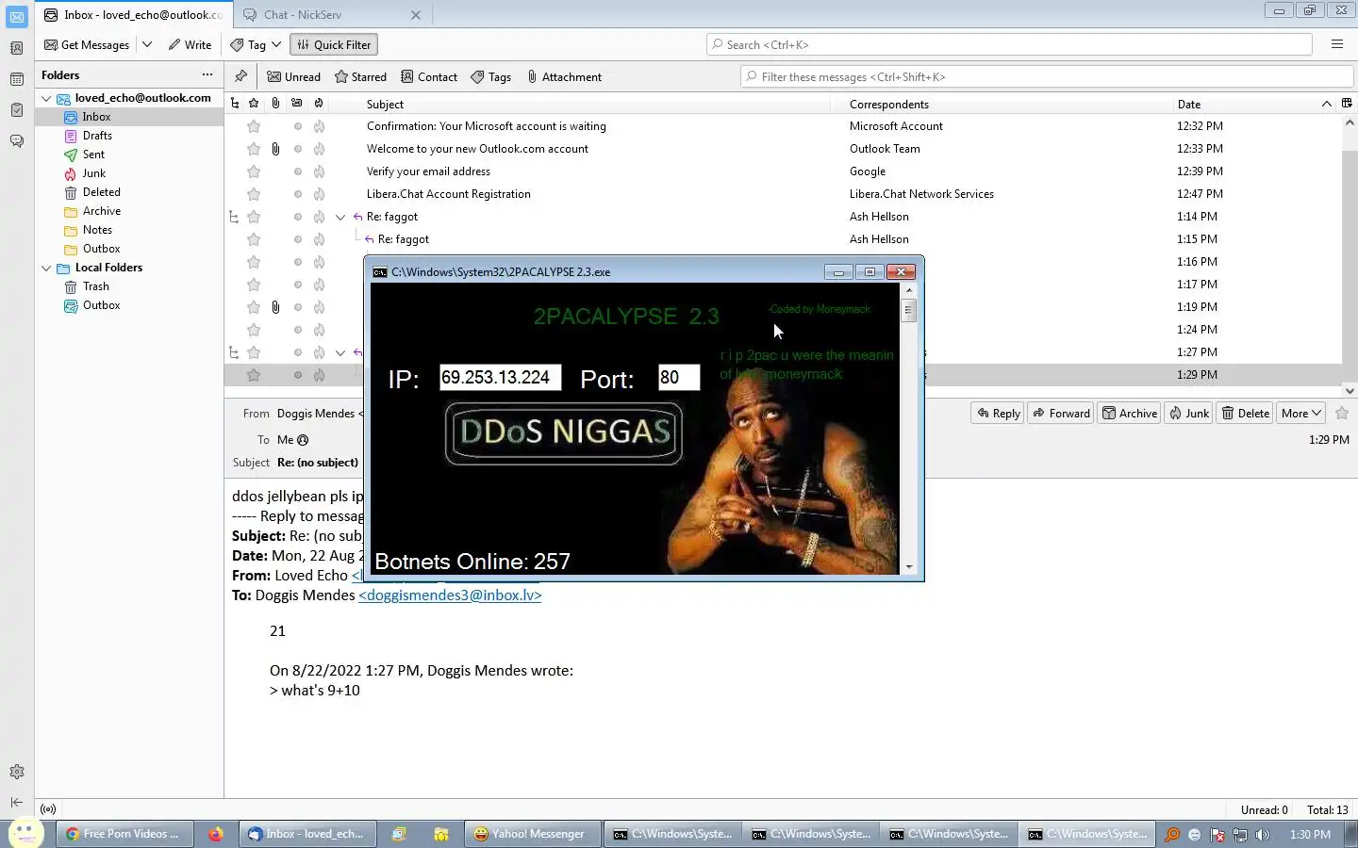Sort by attachment column icon

[275, 104]
